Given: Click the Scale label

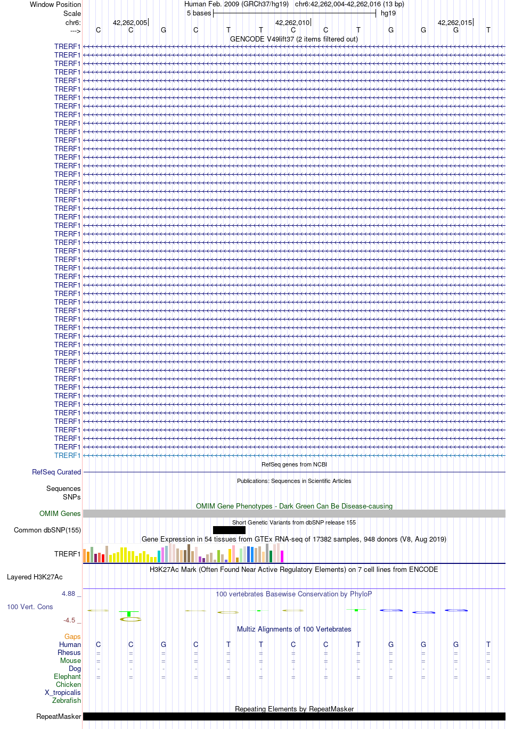Looking at the screenshot, I should coord(72,13).
